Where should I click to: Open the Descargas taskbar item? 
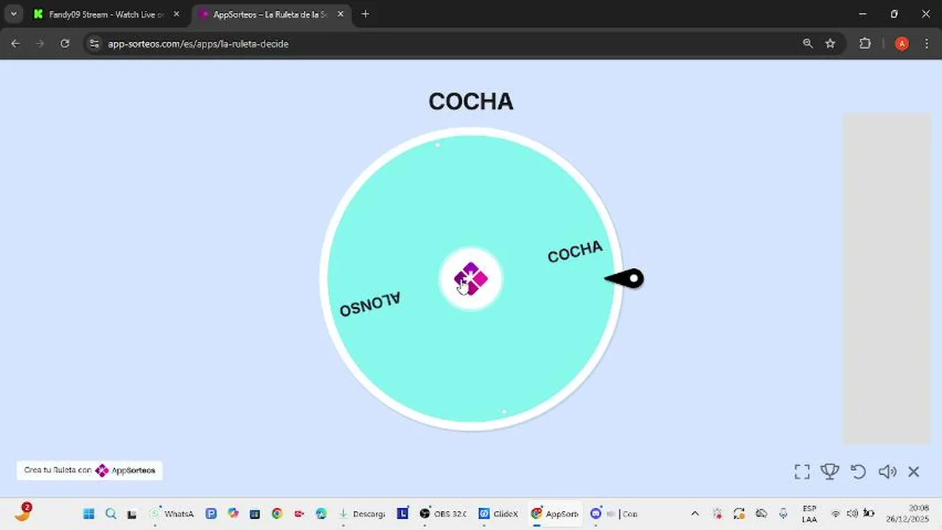361,514
